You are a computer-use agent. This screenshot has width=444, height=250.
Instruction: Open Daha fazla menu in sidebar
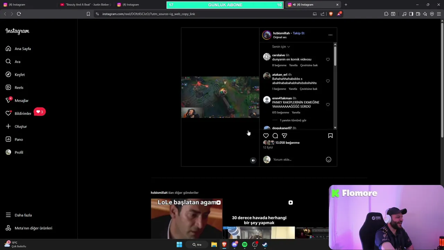[19, 215]
